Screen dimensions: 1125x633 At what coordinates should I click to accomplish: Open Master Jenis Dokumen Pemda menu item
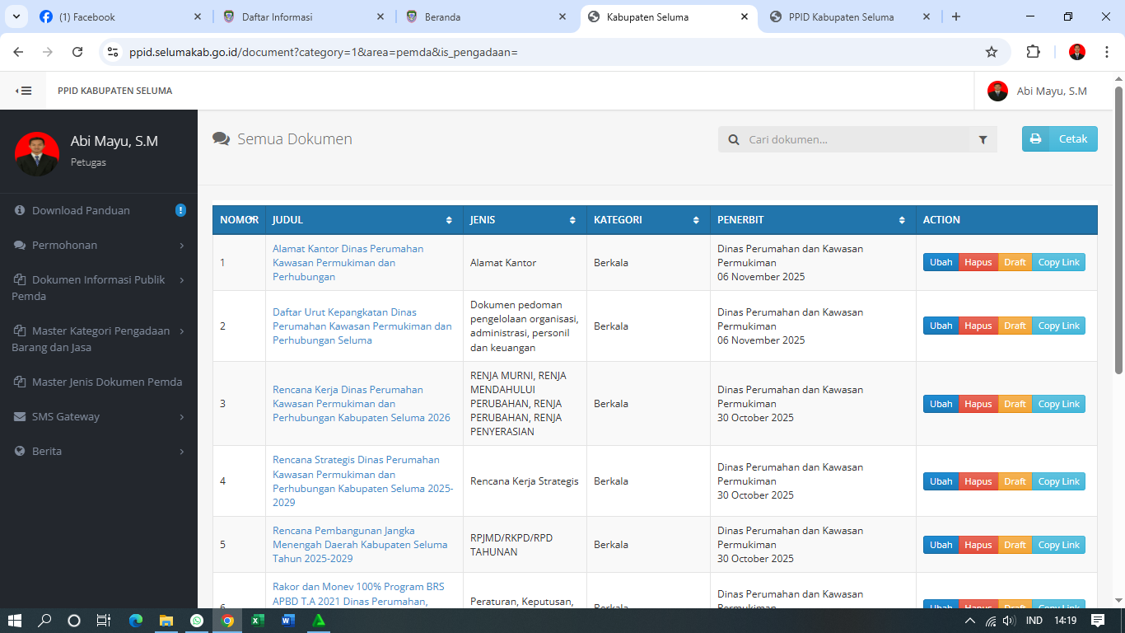[106, 382]
